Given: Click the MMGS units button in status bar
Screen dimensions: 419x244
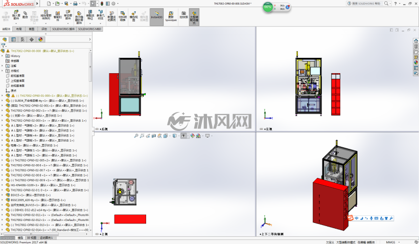Looking at the screenshot, I should [390, 242].
